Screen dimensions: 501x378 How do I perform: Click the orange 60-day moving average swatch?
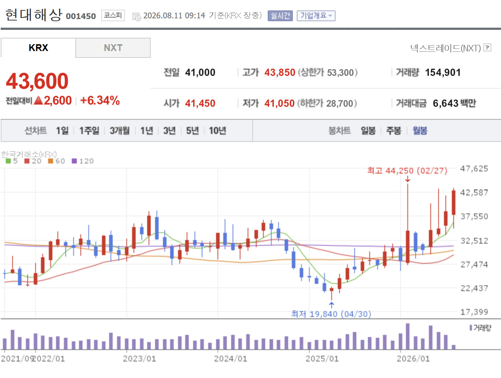[x=51, y=161]
